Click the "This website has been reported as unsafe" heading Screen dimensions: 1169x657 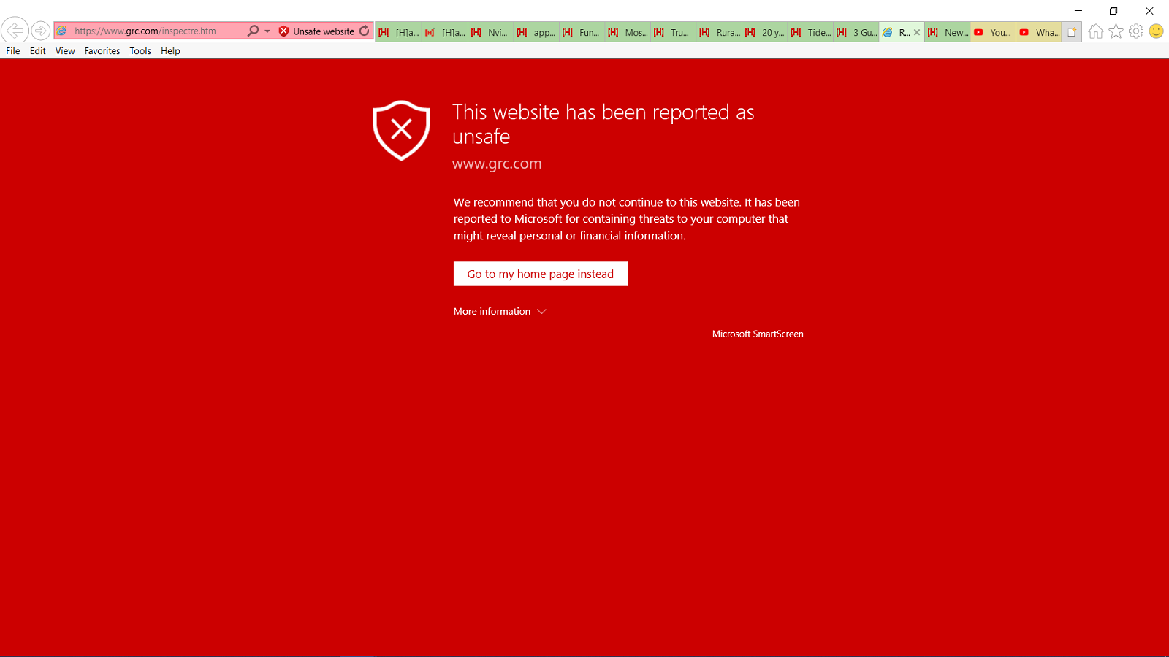603,124
